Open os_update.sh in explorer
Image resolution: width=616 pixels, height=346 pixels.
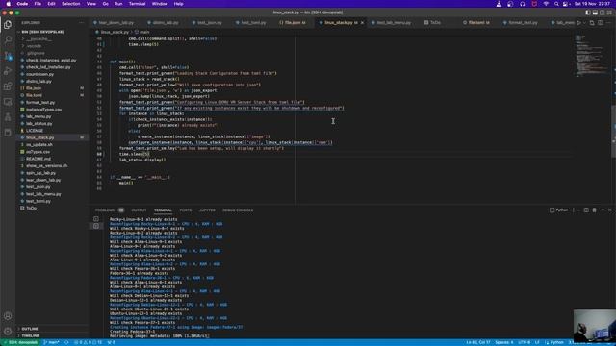pyautogui.click(x=39, y=145)
